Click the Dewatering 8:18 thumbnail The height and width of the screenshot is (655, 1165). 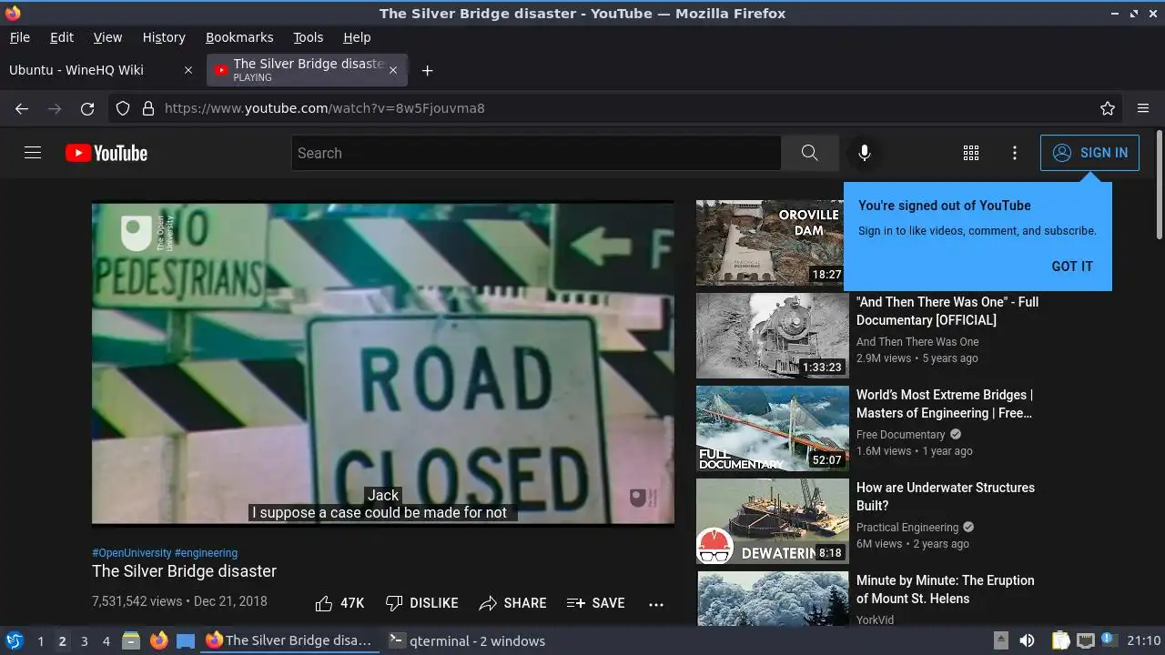pos(773,521)
